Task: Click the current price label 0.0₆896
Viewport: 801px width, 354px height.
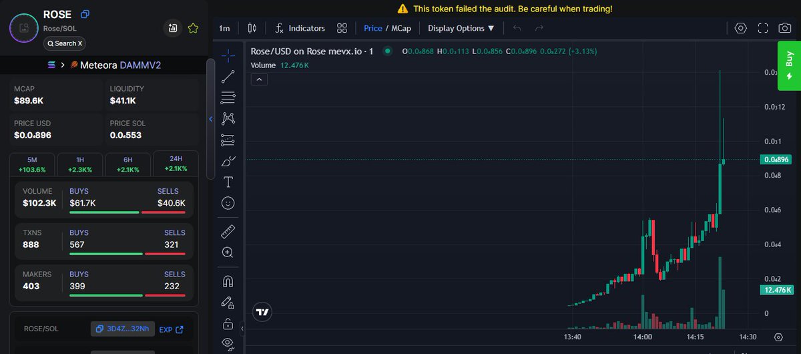Action: click(x=776, y=160)
